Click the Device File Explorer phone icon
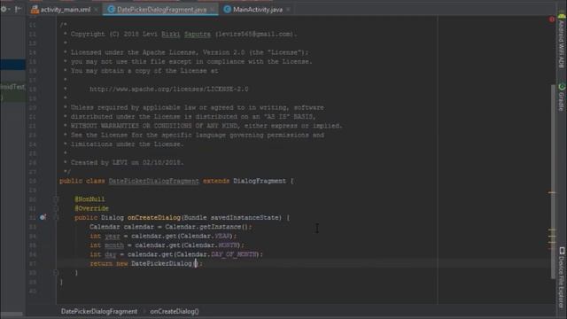This screenshot has width=567, height=319. point(562,251)
